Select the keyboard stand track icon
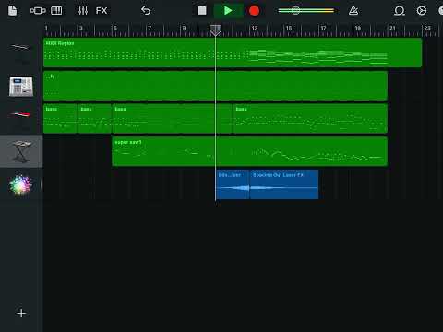The width and height of the screenshot is (443, 332). [21, 151]
